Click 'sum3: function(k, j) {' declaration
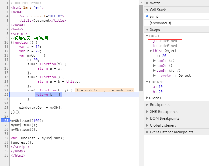 click(x=50, y=90)
